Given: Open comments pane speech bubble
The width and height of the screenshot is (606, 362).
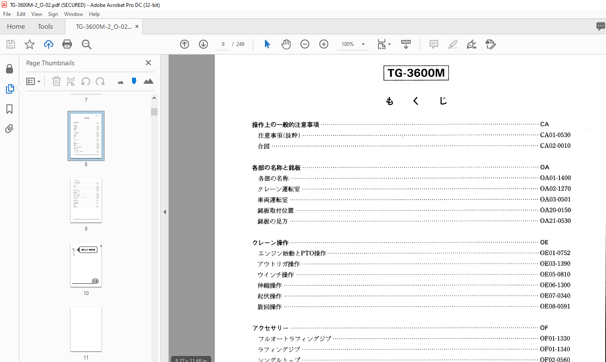Looking at the screenshot, I should click(600, 26).
